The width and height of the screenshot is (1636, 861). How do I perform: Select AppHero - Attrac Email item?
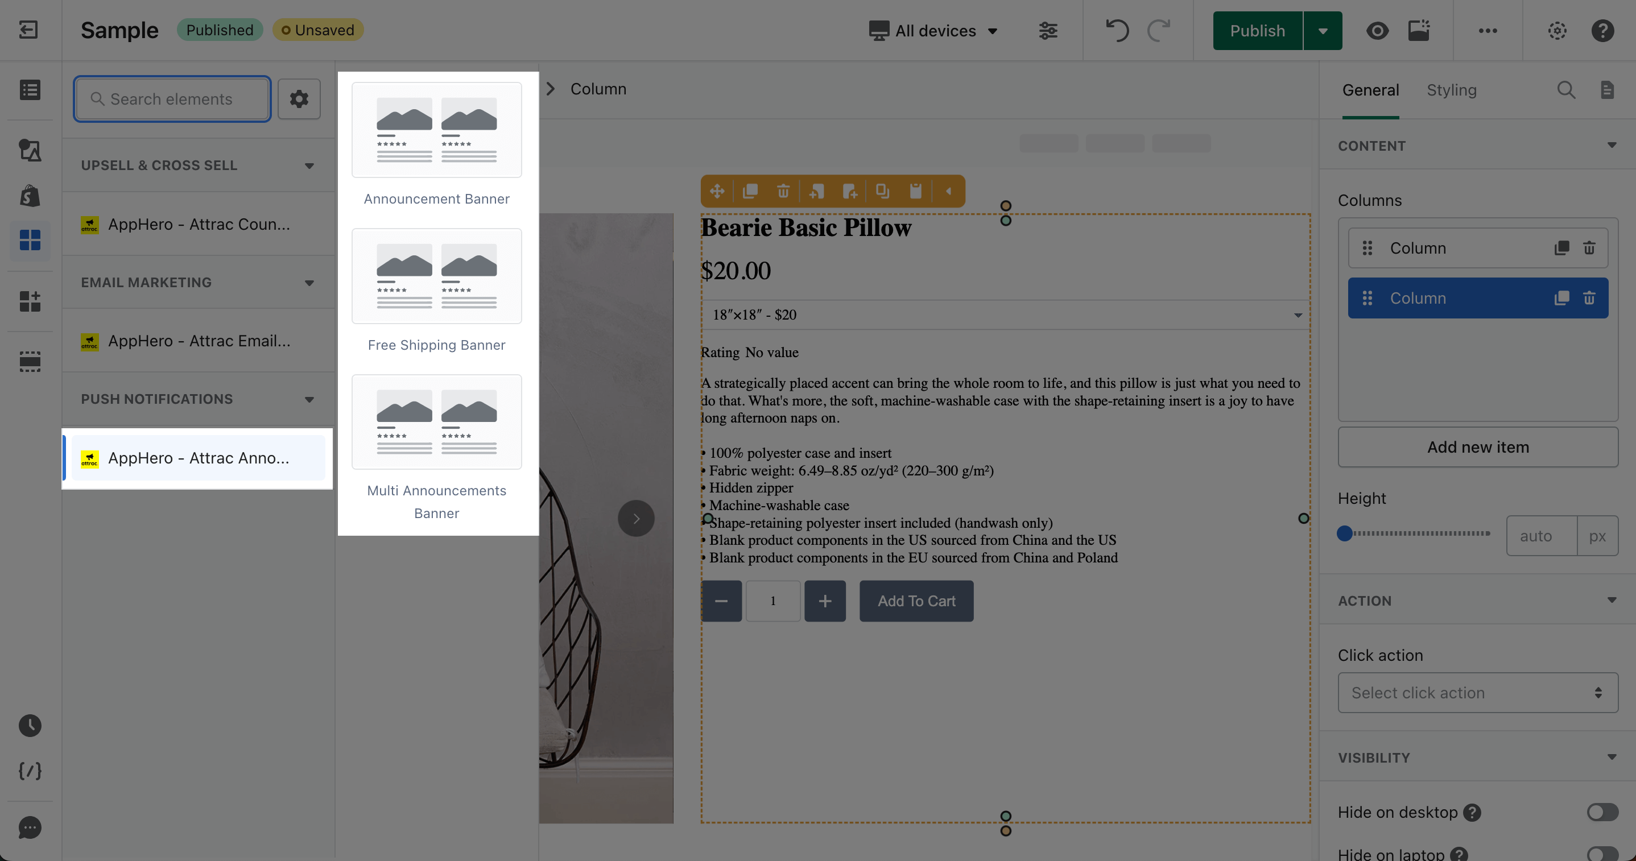pos(199,341)
